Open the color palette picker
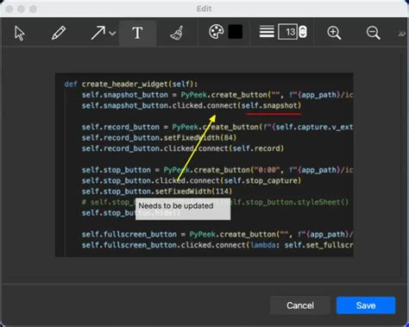 click(216, 32)
